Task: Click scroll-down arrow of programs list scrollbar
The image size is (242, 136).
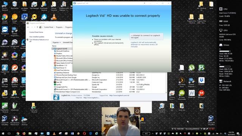Action: point(166,92)
